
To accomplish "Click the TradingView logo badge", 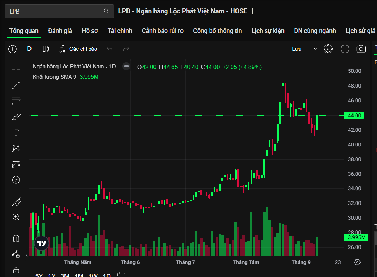I will click(x=42, y=243).
